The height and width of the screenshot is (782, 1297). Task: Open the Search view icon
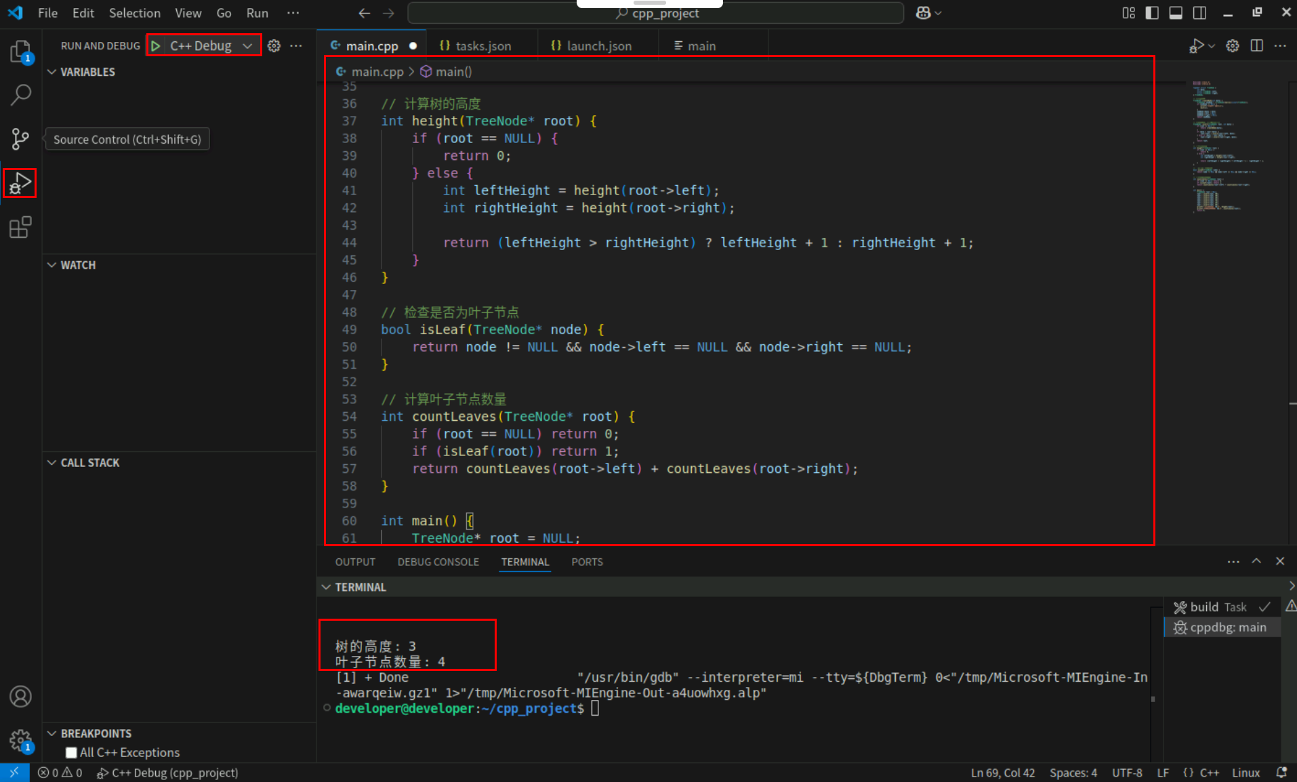[x=20, y=95]
